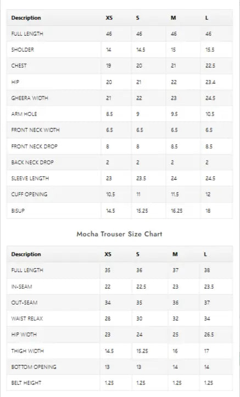Click the M column header in trouser table
This screenshot has width=240, height=397.
click(x=175, y=254)
